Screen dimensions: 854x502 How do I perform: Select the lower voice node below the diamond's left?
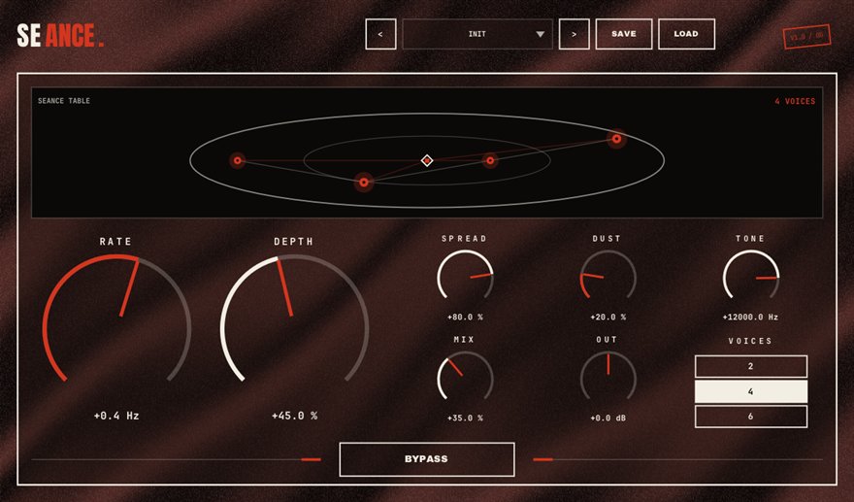pos(364,183)
